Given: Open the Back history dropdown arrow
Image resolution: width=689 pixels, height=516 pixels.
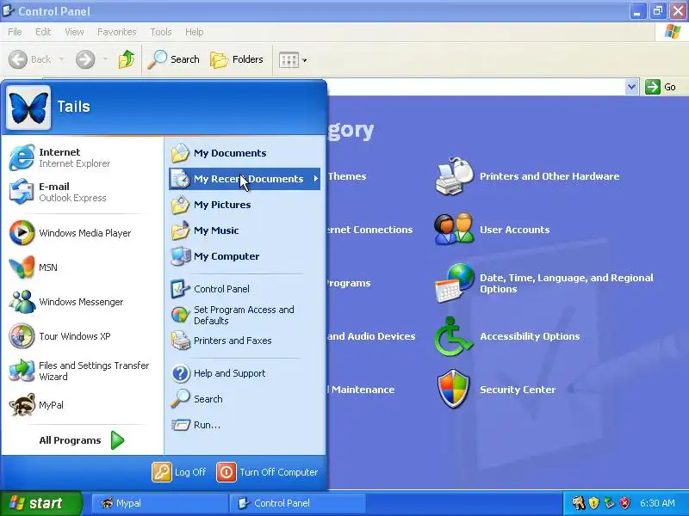Looking at the screenshot, I should pyautogui.click(x=61, y=59).
